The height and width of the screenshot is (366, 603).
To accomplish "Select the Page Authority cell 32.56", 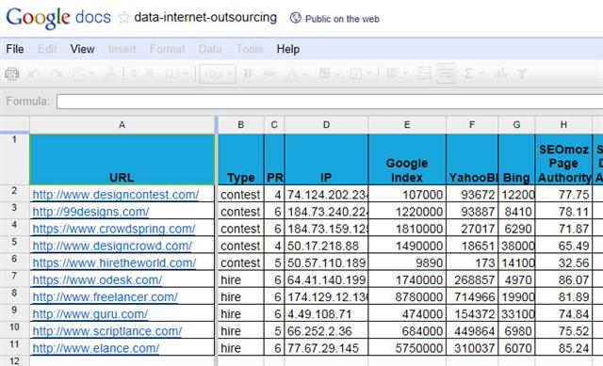I will [x=563, y=263].
